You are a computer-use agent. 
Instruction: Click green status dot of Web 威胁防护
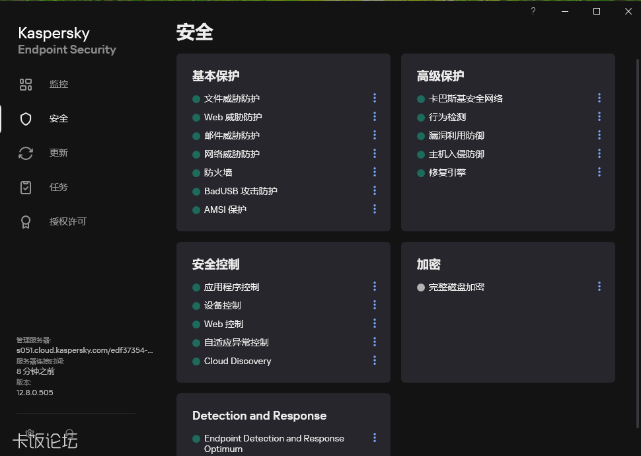coord(196,118)
